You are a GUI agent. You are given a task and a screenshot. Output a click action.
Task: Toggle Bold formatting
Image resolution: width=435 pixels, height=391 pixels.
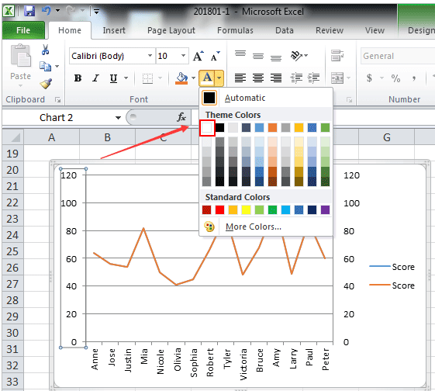pyautogui.click(x=78, y=78)
